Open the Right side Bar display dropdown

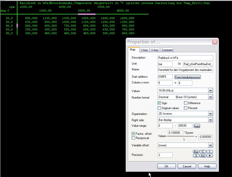coord(210,120)
